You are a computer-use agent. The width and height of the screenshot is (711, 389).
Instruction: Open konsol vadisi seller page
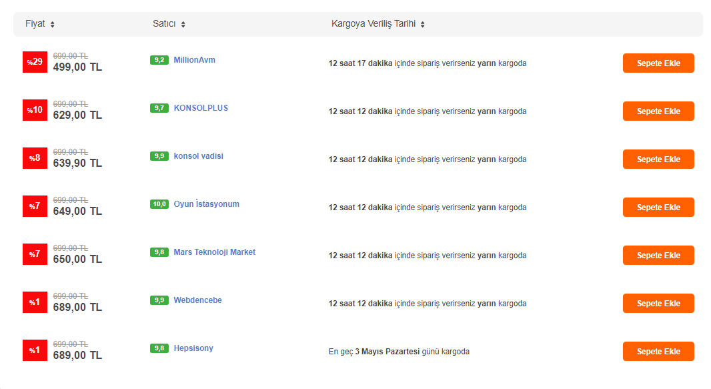(x=199, y=156)
